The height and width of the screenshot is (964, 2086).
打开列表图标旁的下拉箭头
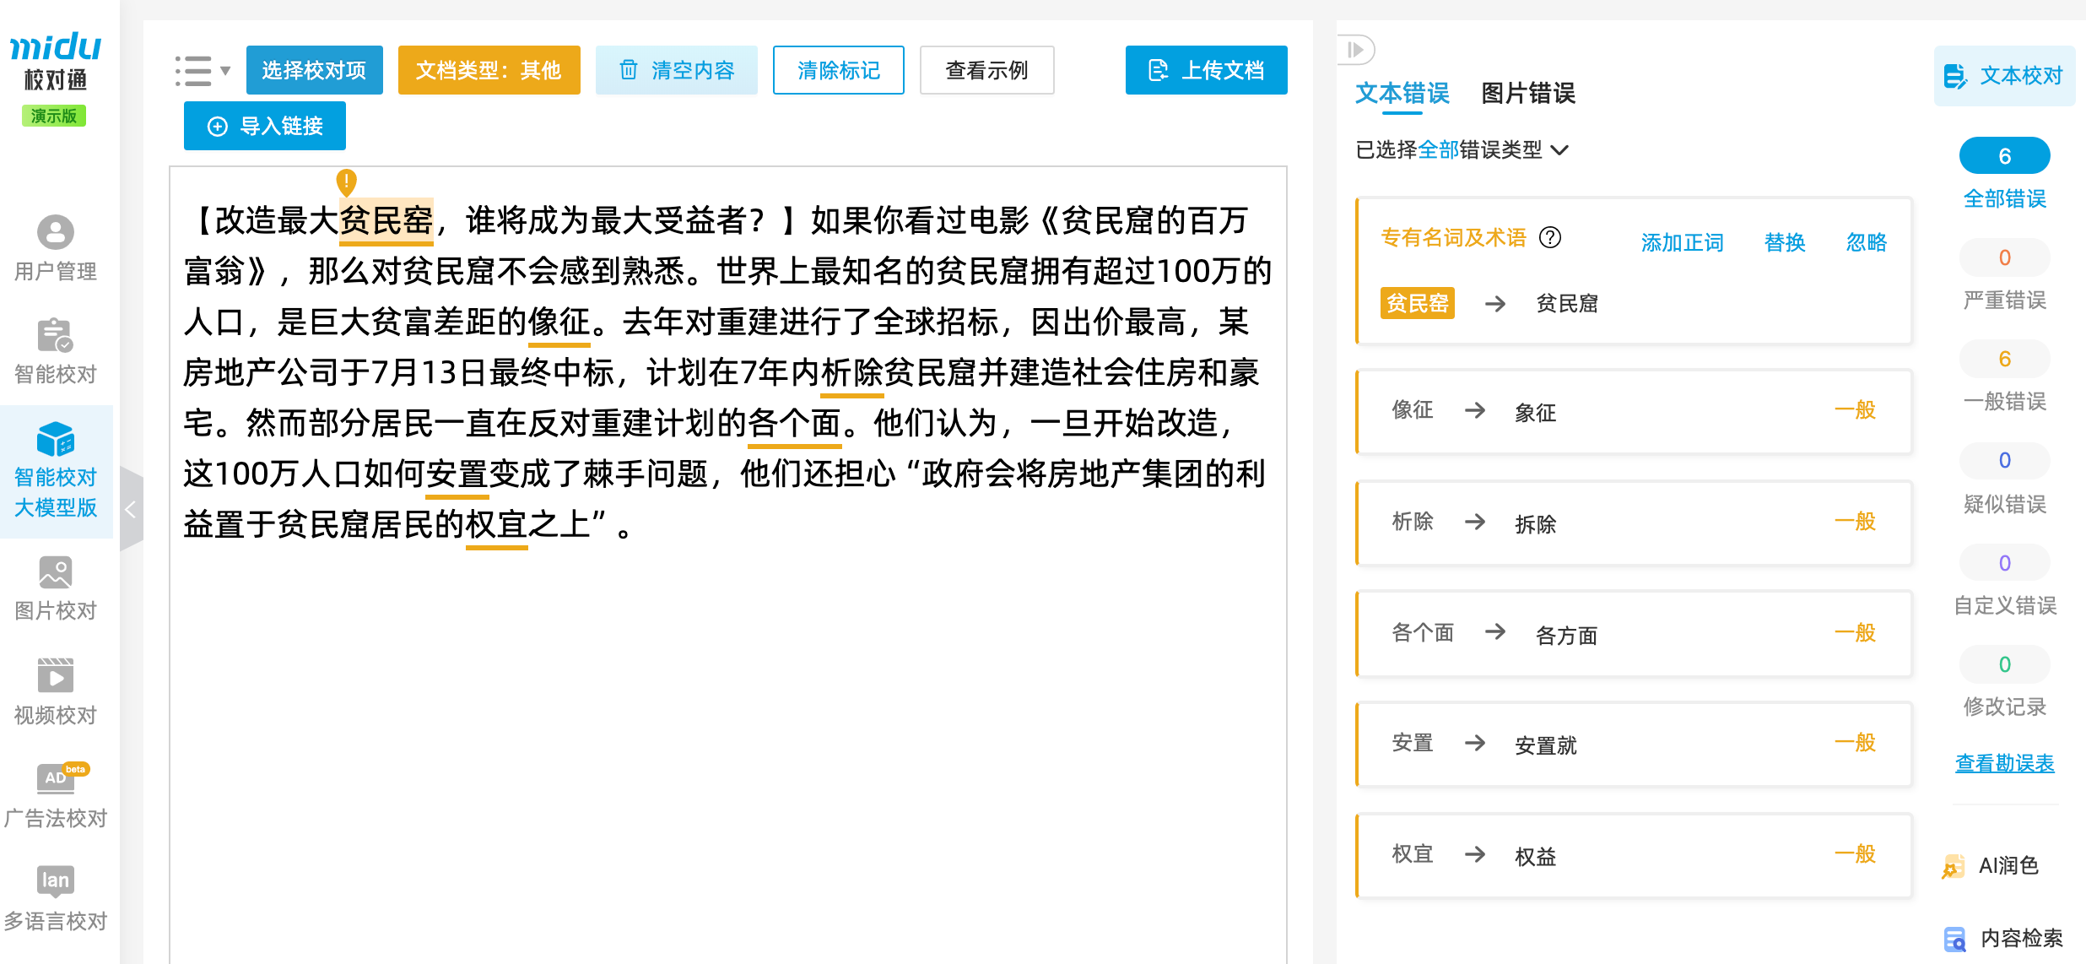224,71
